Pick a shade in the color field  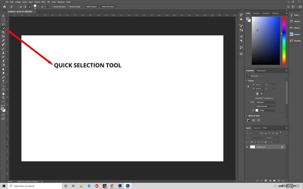tap(266, 41)
